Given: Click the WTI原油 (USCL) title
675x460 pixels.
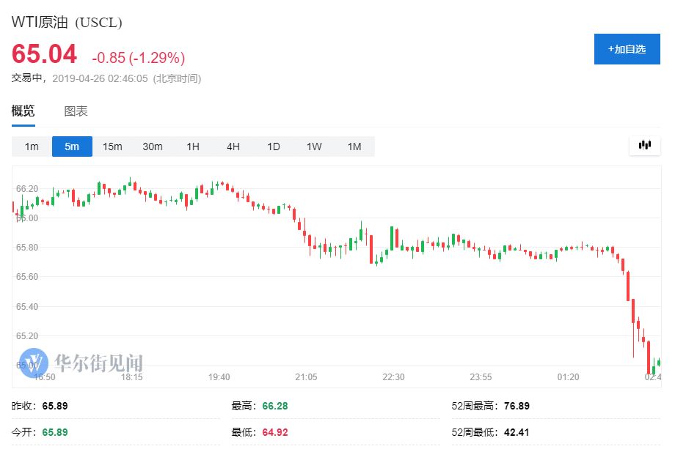Looking at the screenshot, I should [x=67, y=22].
